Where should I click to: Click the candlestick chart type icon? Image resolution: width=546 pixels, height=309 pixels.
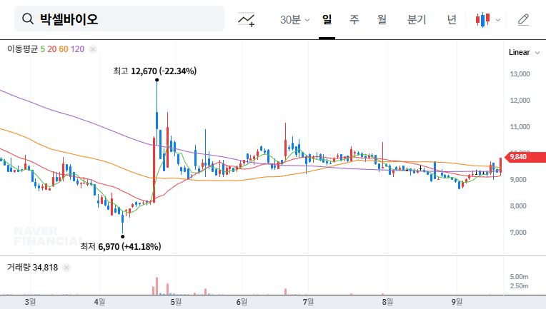(x=482, y=20)
